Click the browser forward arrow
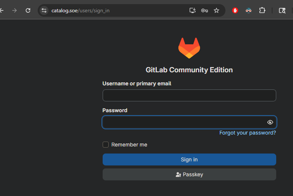The width and height of the screenshot is (293, 196). pos(15,10)
